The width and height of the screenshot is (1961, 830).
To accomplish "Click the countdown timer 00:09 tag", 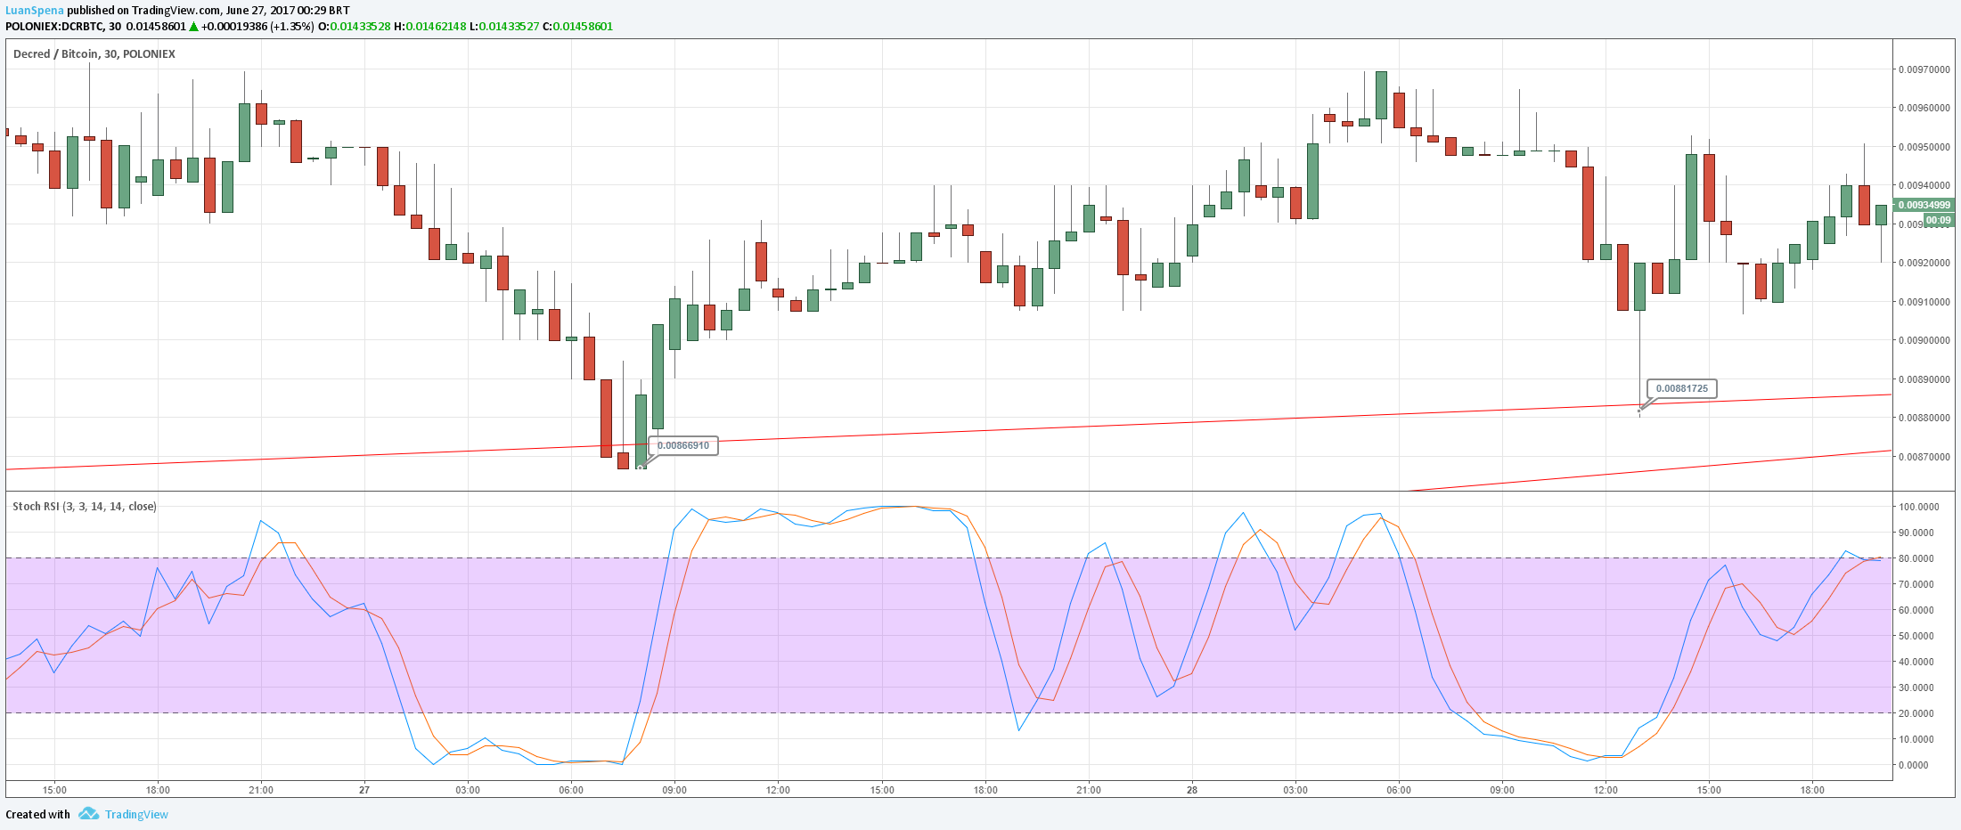I will click(1939, 220).
